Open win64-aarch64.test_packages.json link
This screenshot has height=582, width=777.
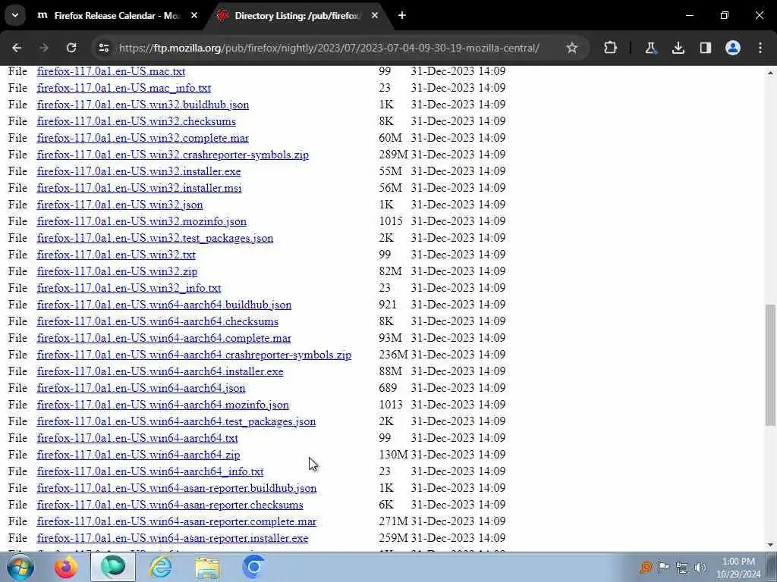176,421
